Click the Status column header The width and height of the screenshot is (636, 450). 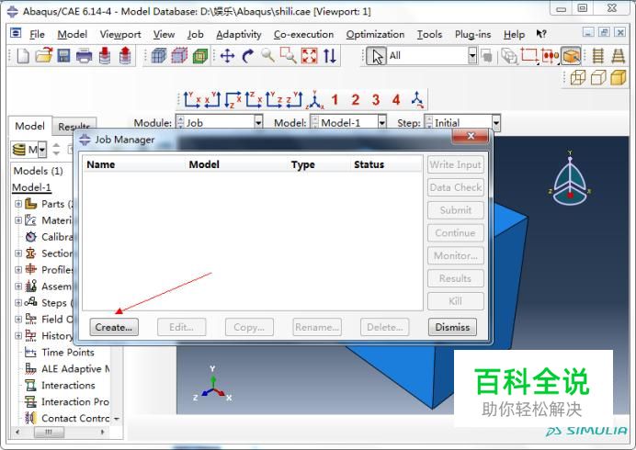pos(369,164)
